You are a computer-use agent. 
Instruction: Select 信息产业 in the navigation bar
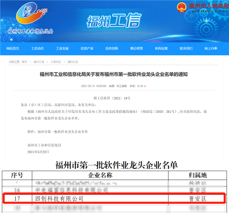pyautogui.click(x=87, y=48)
